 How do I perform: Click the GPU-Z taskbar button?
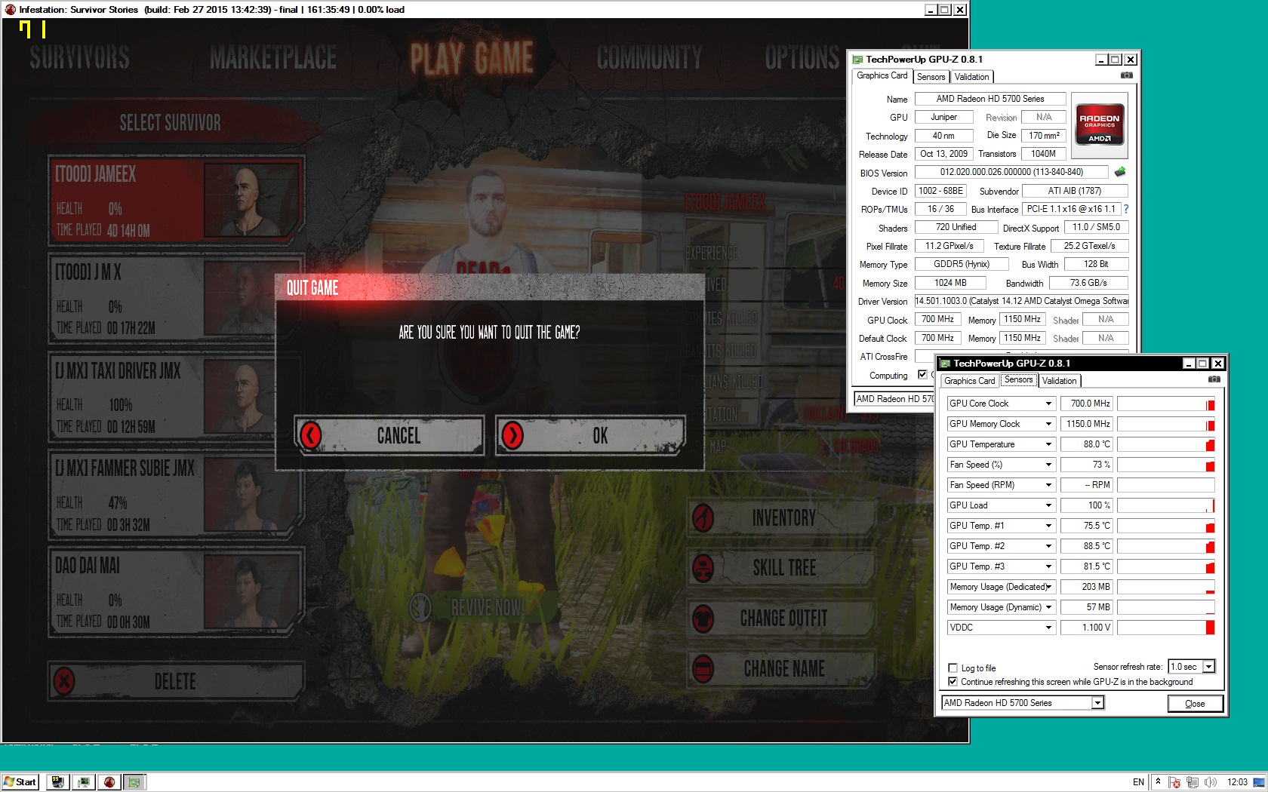(x=135, y=782)
